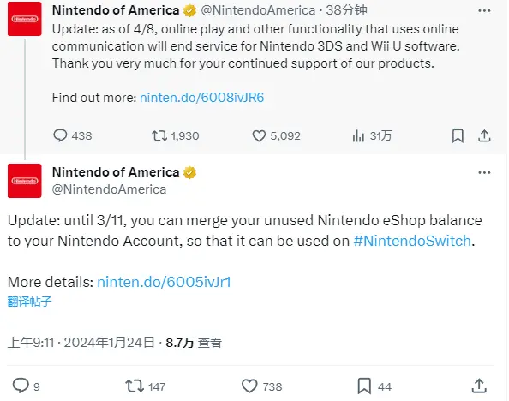Share the eShop balance tweet
Image resolution: width=509 pixels, height=401 pixels.
(x=479, y=386)
